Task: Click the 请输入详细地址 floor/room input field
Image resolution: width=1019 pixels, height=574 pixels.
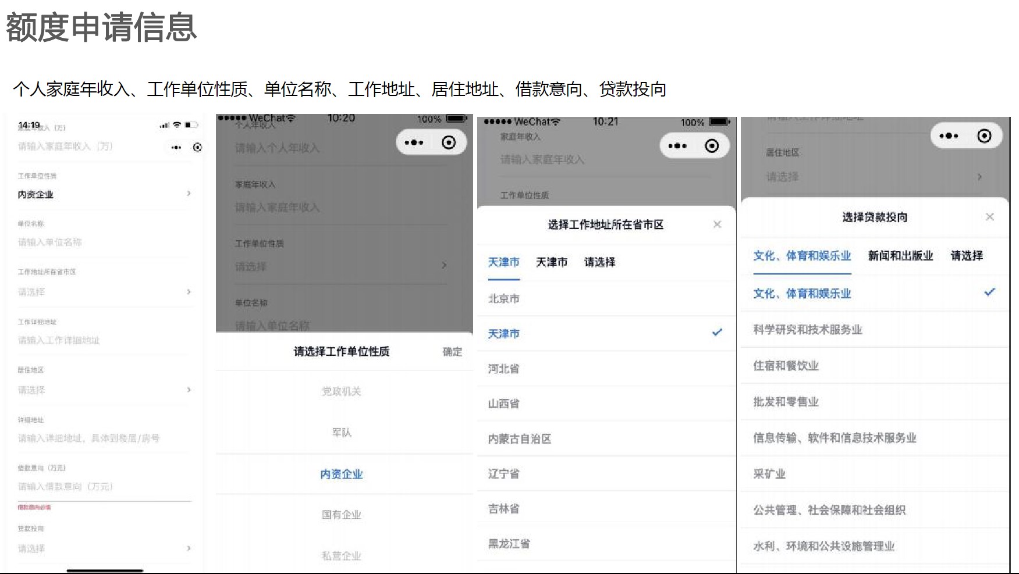Action: (105, 438)
